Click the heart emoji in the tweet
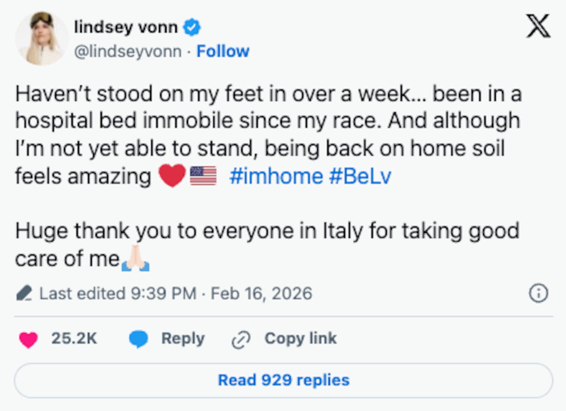Screen dimensions: 566x411 pyautogui.click(x=172, y=175)
